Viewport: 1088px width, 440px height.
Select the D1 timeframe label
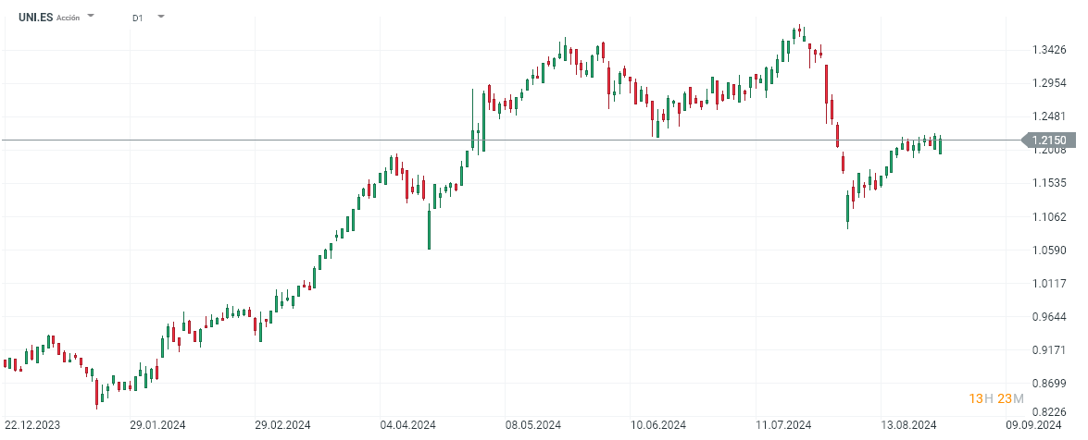(x=137, y=18)
